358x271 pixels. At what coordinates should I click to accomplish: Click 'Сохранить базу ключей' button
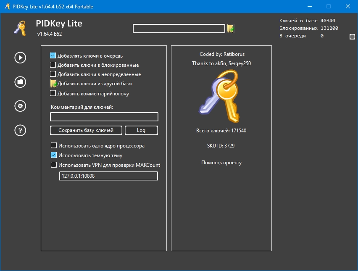86,130
